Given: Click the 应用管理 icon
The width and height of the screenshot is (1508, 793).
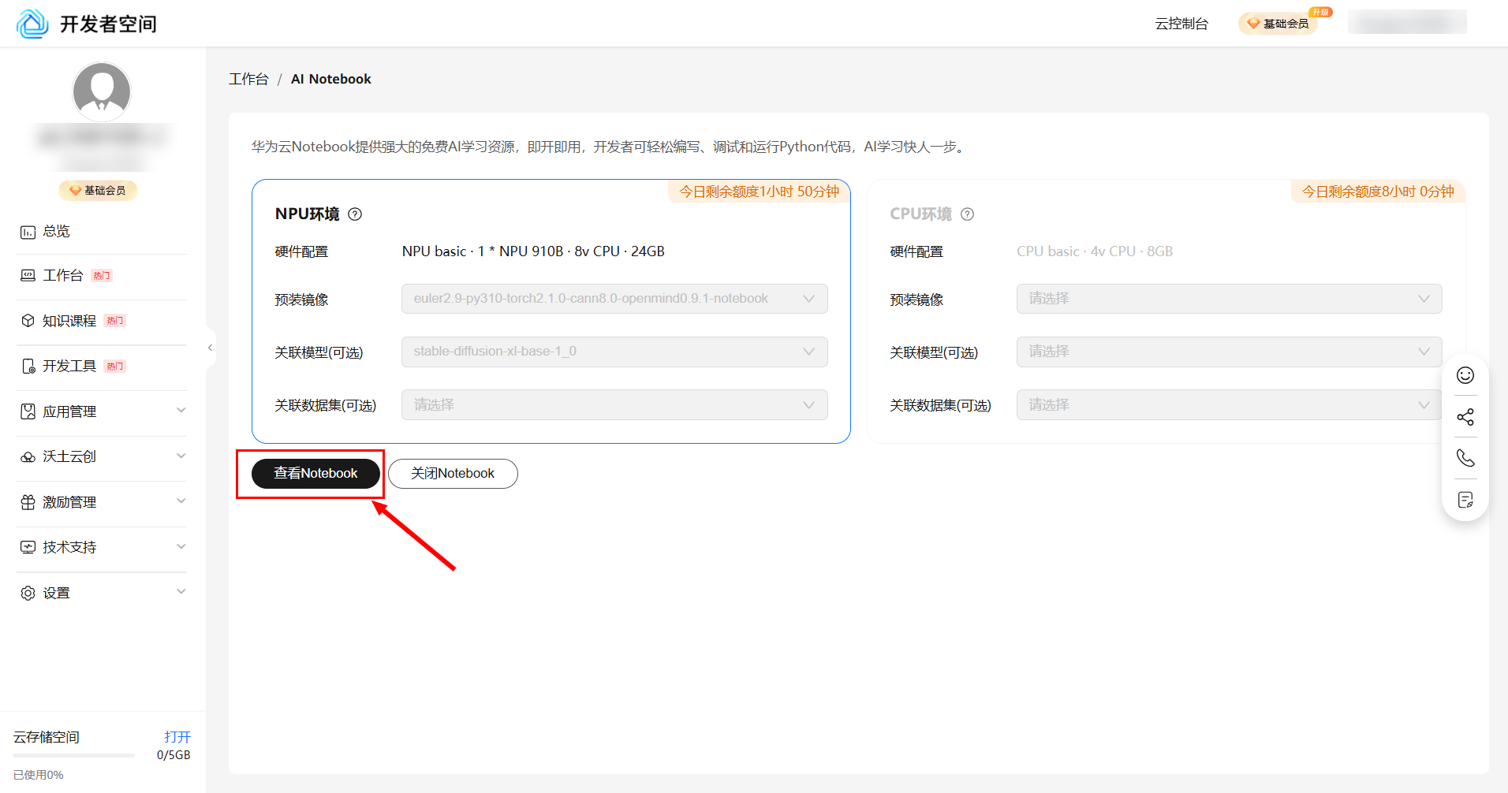Looking at the screenshot, I should pyautogui.click(x=28, y=411).
